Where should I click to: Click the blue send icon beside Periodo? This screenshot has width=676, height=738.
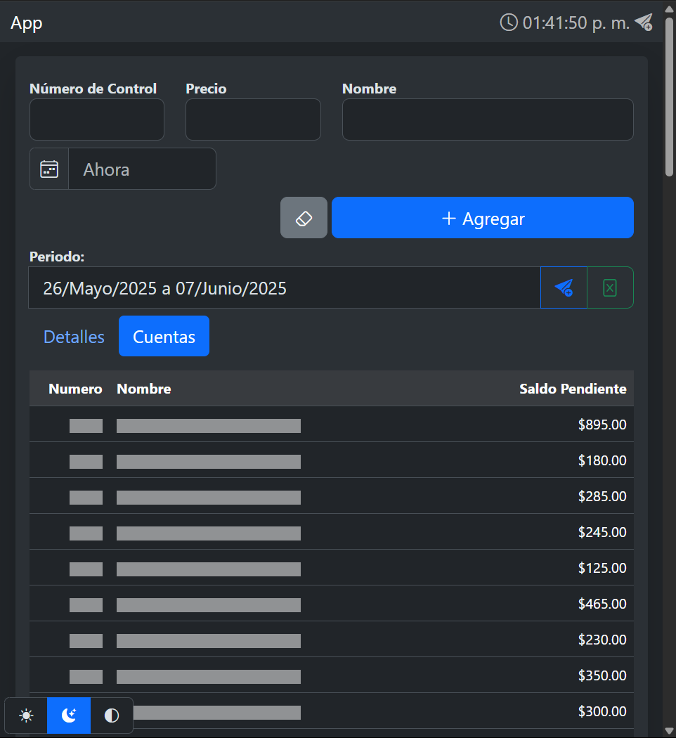(564, 287)
